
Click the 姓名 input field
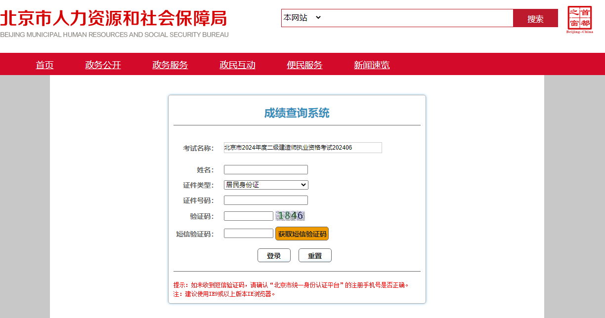click(x=266, y=170)
